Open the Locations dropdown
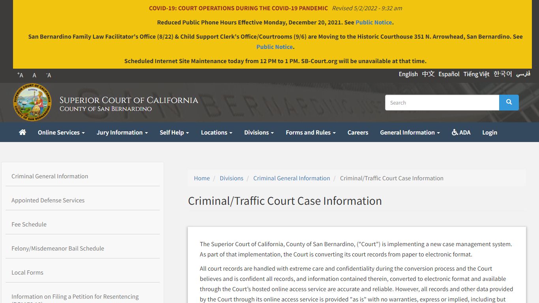This screenshot has width=539, height=303. (x=216, y=132)
